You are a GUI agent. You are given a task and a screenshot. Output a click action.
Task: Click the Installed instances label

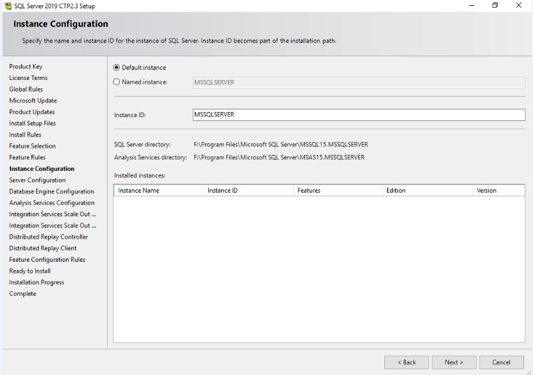click(140, 175)
